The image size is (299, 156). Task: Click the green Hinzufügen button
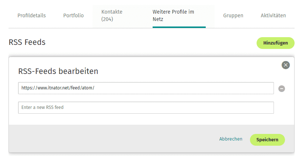(275, 43)
